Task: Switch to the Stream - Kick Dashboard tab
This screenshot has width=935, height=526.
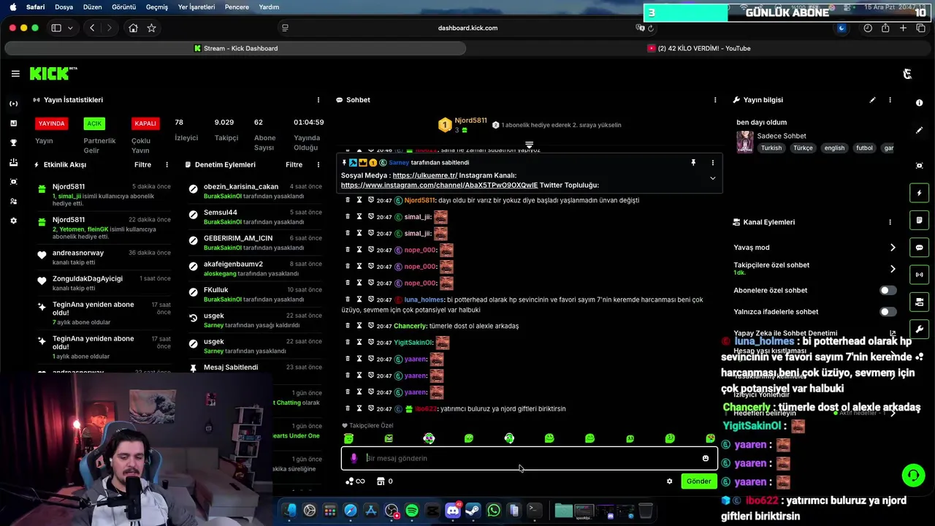Action: pyautogui.click(x=235, y=48)
